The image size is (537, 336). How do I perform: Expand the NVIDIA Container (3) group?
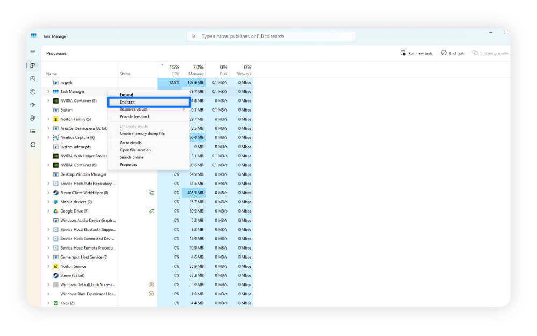point(48,101)
